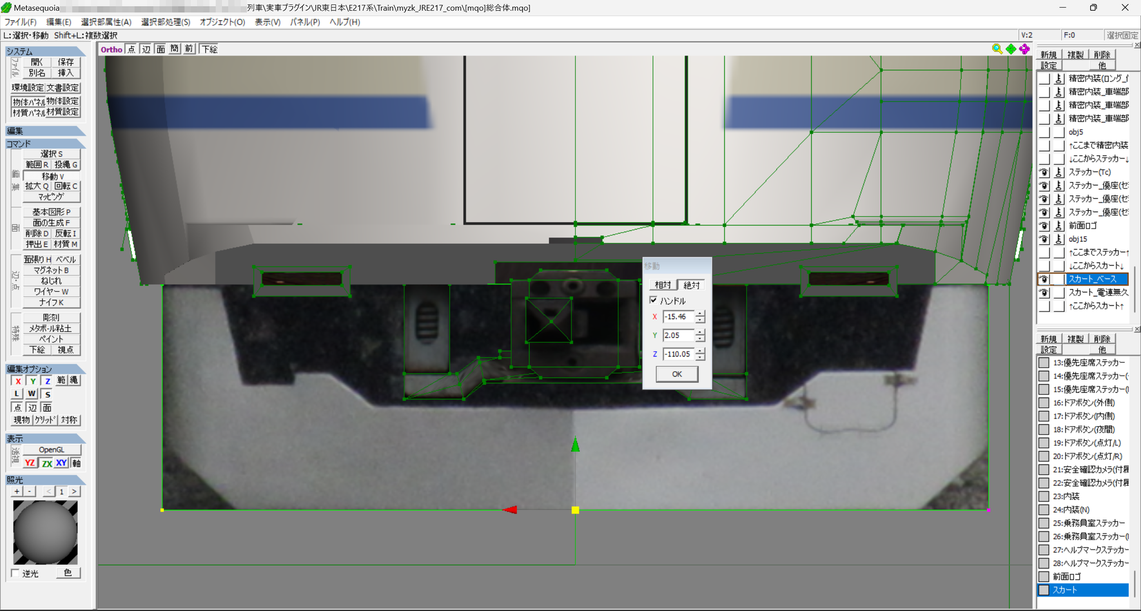1141x611 pixels.
Task: Toggle the X axis edit option
Action: pos(18,381)
